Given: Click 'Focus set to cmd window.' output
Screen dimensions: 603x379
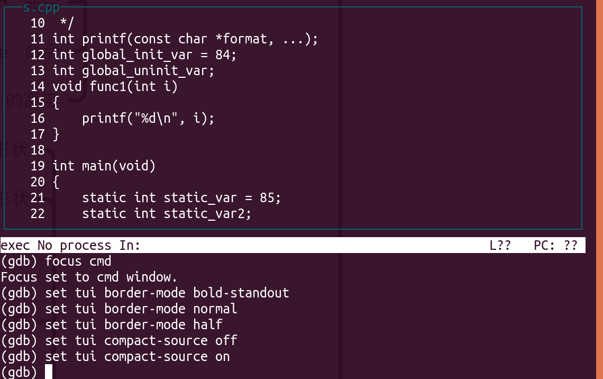Looking at the screenshot, I should pyautogui.click(x=89, y=277).
